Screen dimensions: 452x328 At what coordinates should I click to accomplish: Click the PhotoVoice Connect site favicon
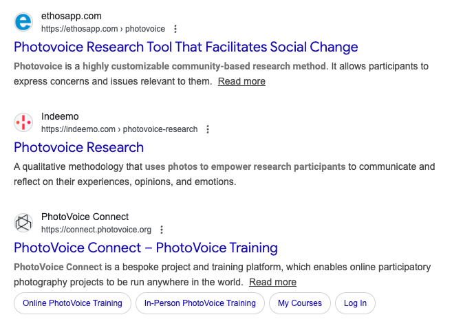pyautogui.click(x=23, y=223)
